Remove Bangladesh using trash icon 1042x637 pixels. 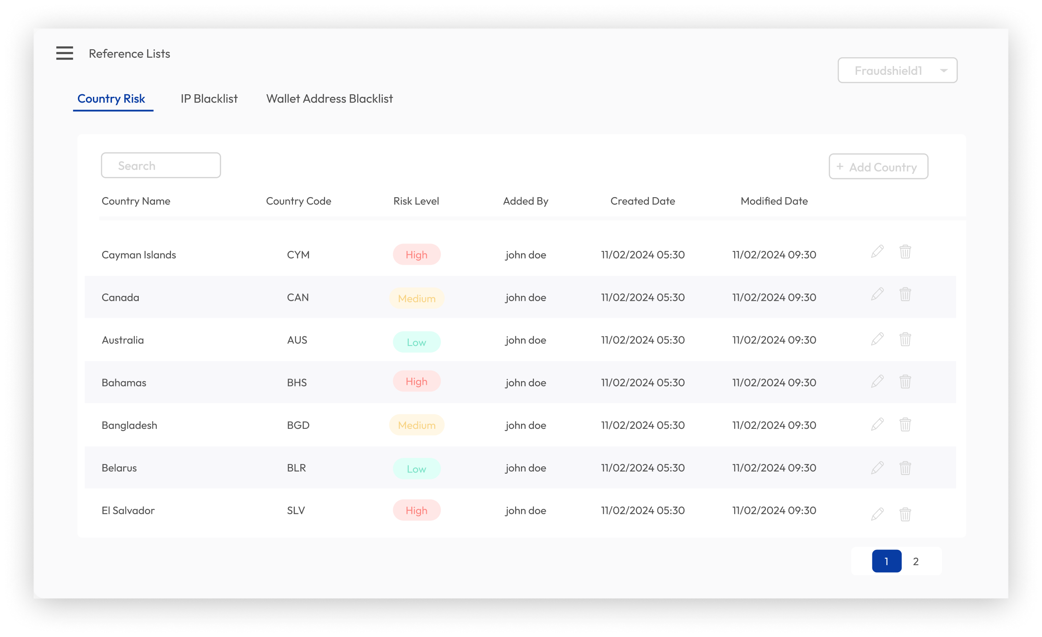(905, 424)
